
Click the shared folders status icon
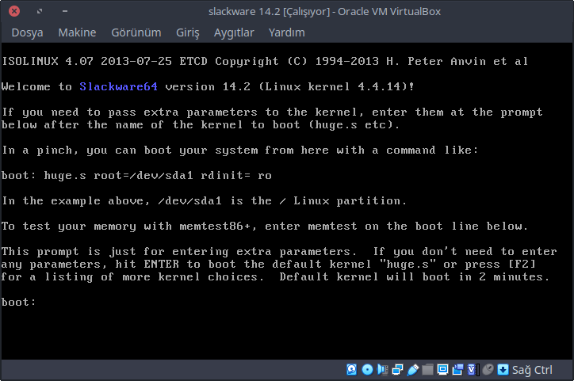pos(427,370)
